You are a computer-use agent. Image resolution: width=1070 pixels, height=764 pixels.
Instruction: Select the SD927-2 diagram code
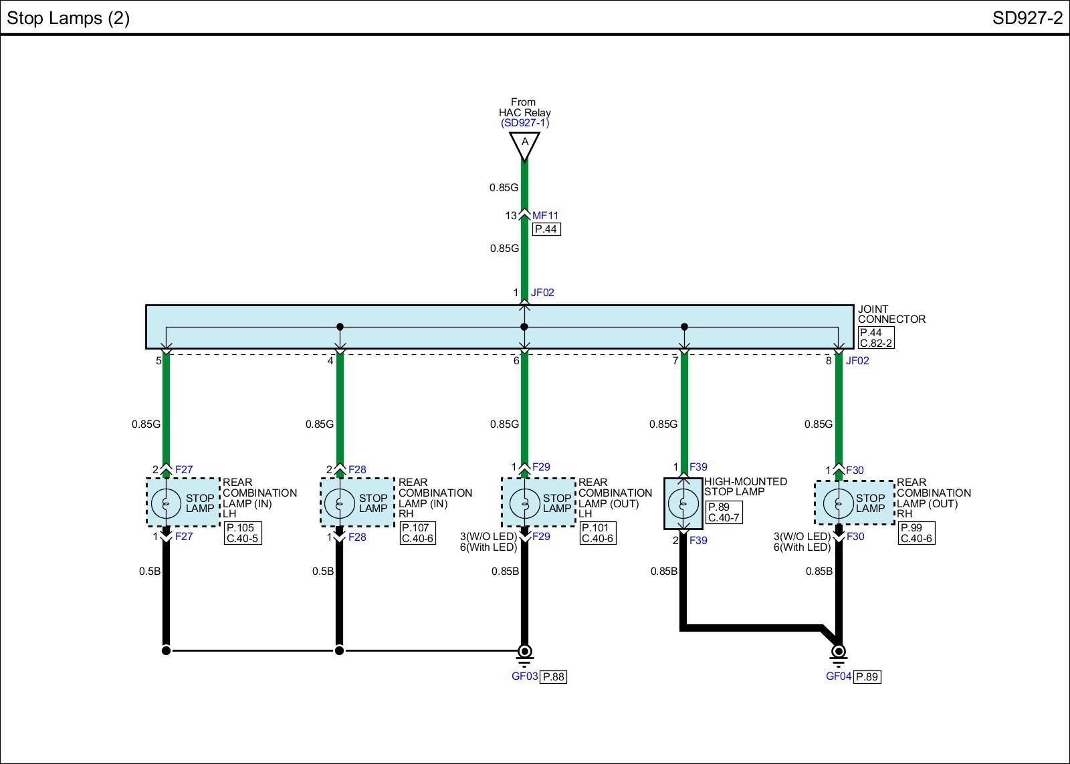[1027, 17]
